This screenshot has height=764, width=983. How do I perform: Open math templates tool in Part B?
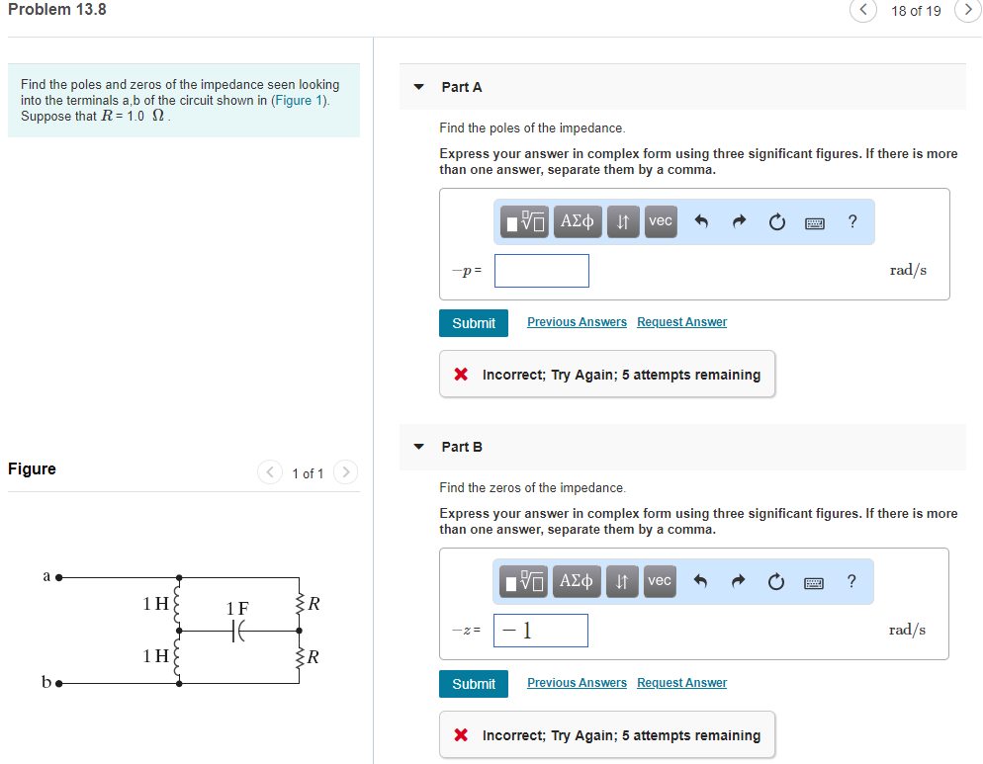pyautogui.click(x=524, y=581)
